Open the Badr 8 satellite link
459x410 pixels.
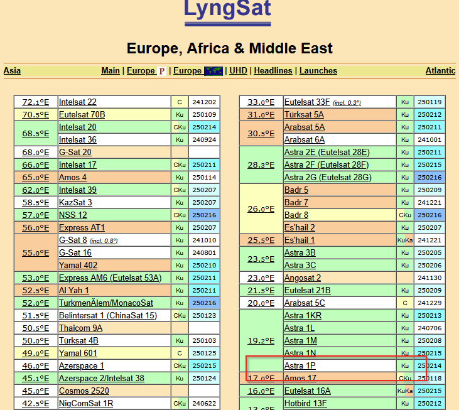click(296, 215)
